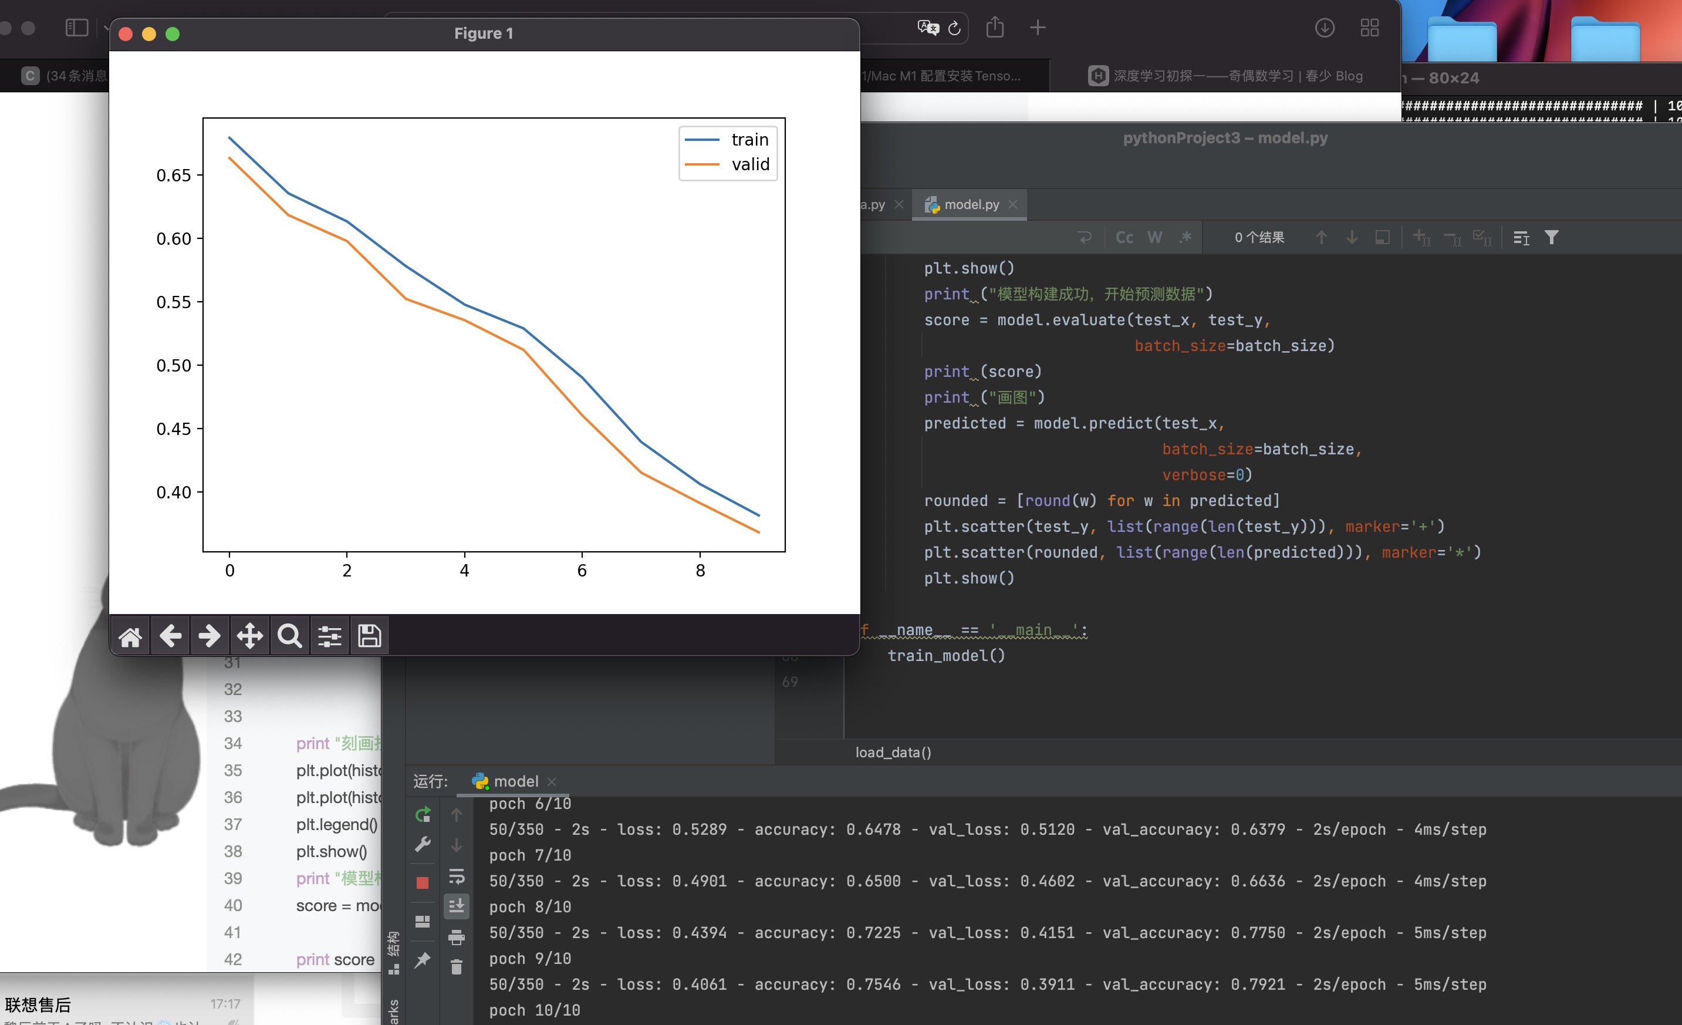This screenshot has width=1682, height=1025.
Task: Toggle Match Case (Cc) in search bar
Action: [x=1124, y=238]
